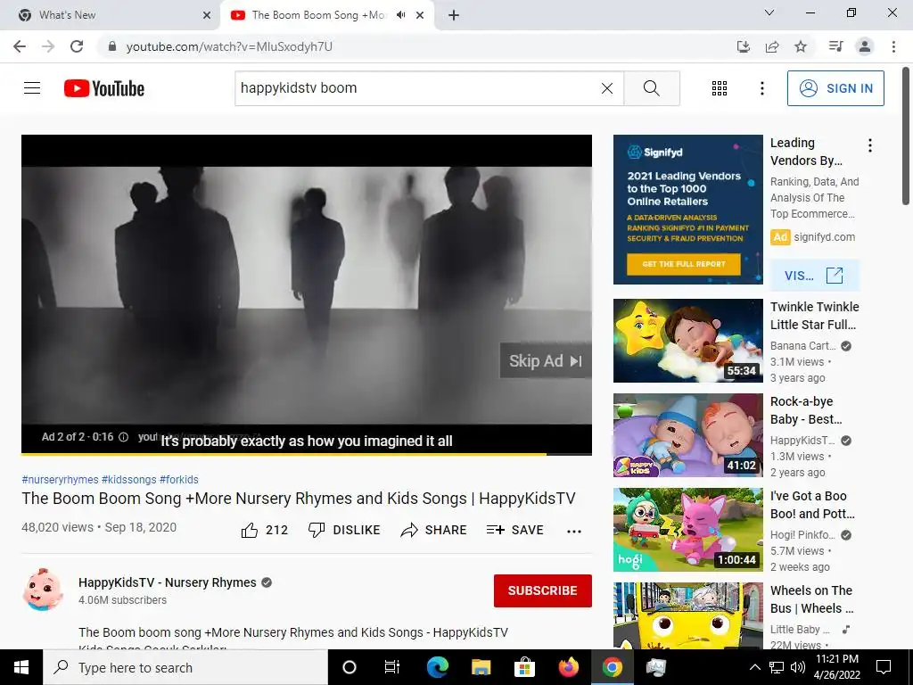Open Wheels on The Bus video title
This screenshot has height=685, width=913.
click(811, 599)
